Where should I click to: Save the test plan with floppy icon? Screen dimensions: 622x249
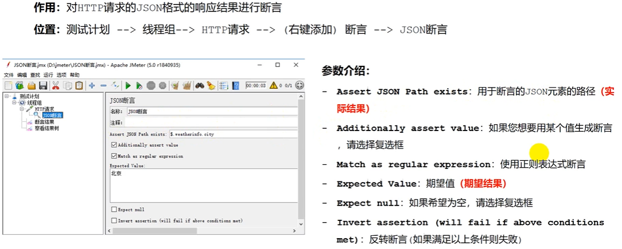[43, 85]
